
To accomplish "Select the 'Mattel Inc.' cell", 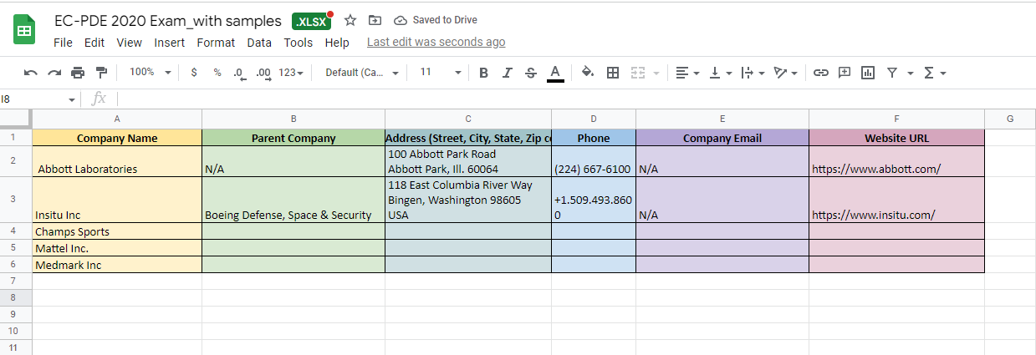I will [x=117, y=248].
